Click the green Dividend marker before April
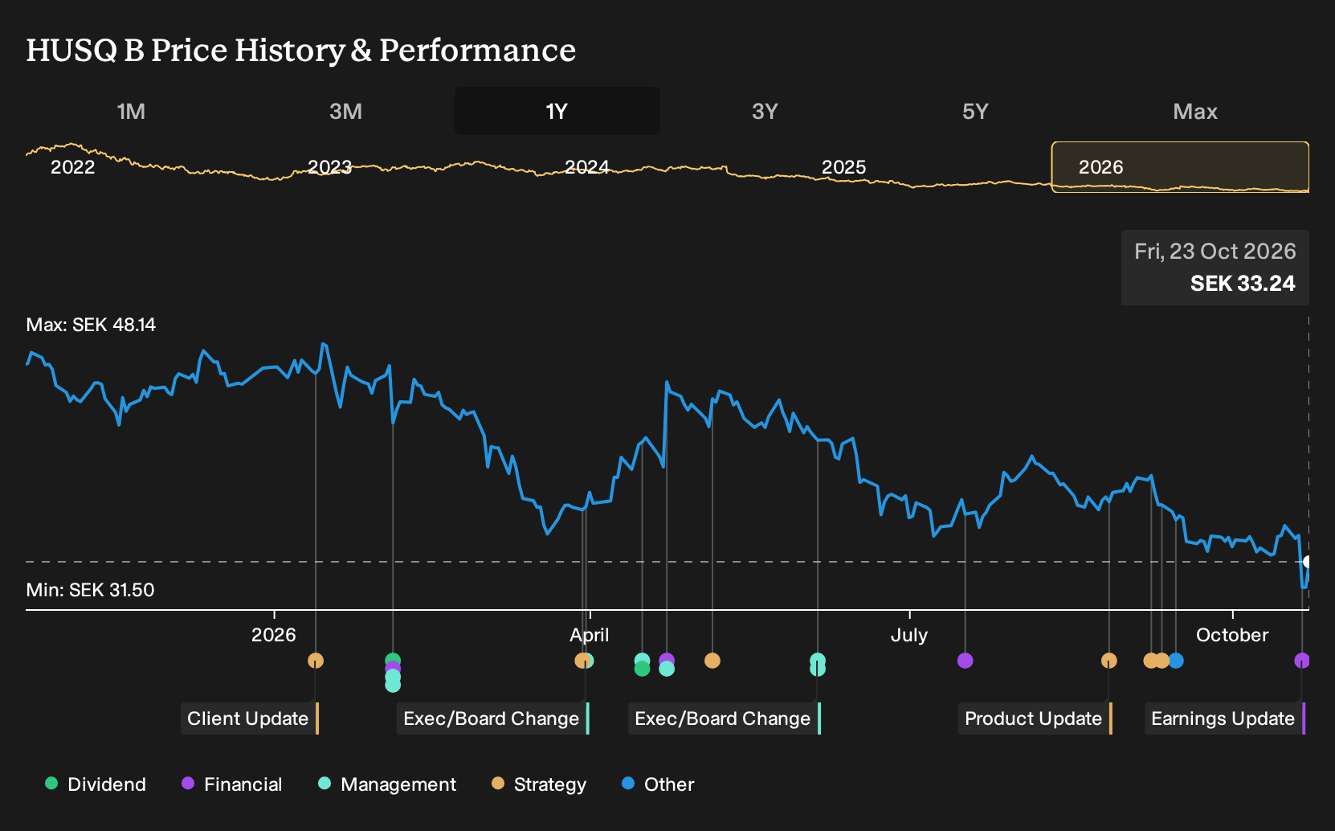 [x=393, y=661]
